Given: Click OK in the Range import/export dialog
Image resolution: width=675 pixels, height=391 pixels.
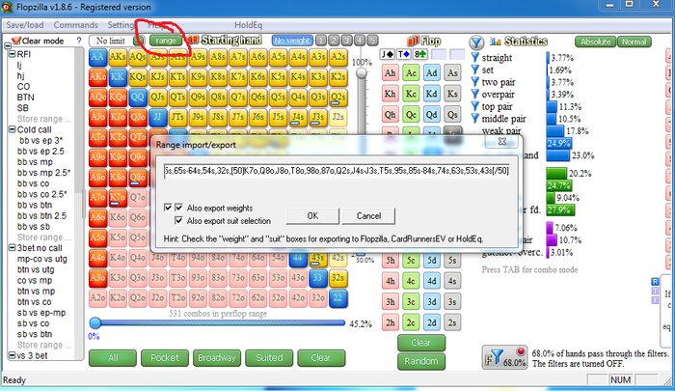Looking at the screenshot, I should [x=312, y=215].
